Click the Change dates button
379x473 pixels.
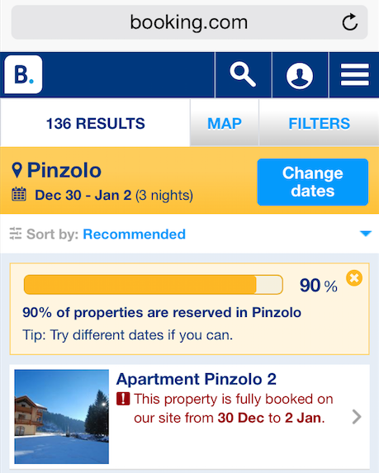pyautogui.click(x=313, y=182)
